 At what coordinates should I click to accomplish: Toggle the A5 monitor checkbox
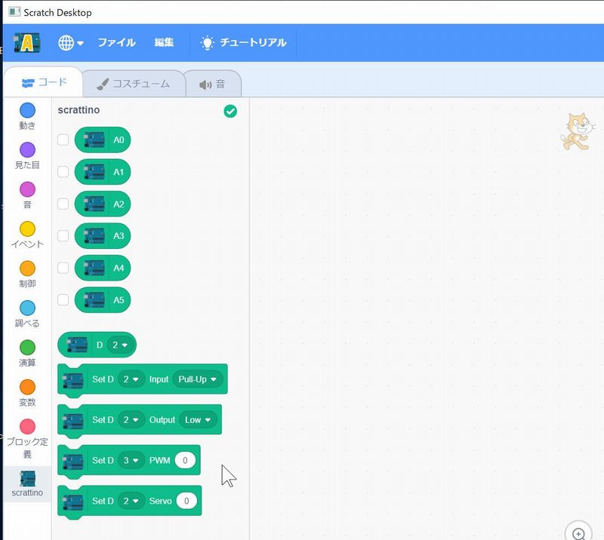[x=63, y=299]
